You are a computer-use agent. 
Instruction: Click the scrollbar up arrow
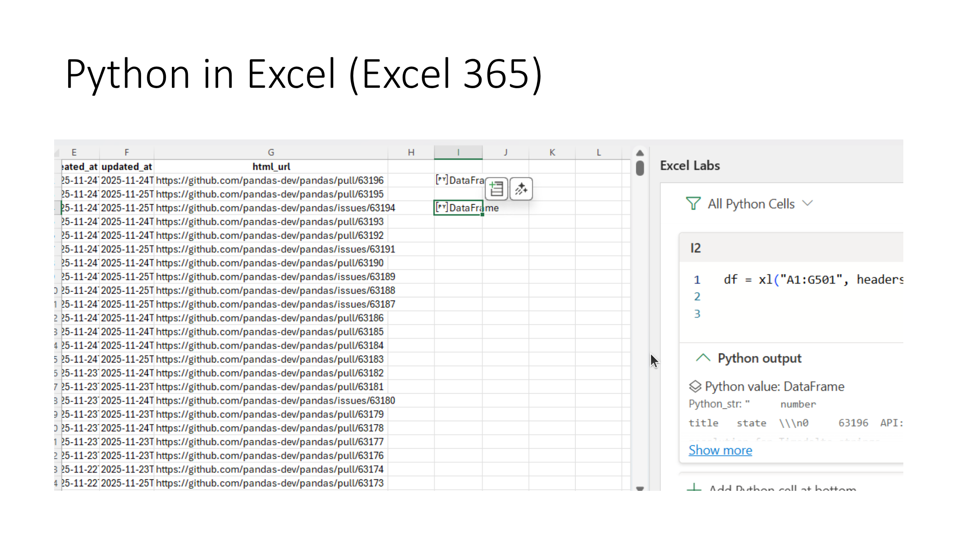coord(640,153)
